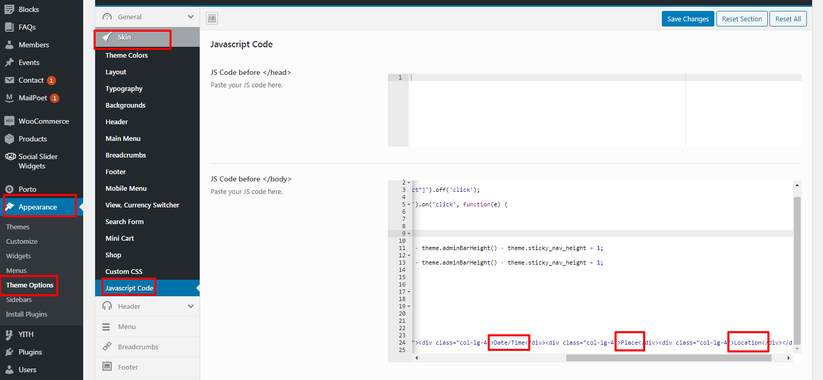Expand the Header section chevron
Viewport: 823px width, 380px height.
point(191,306)
